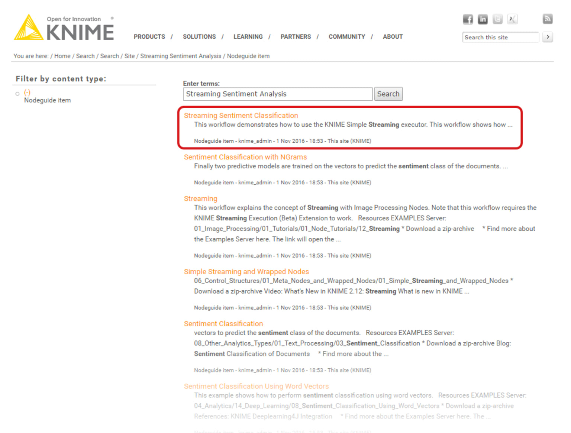This screenshot has width=571, height=433.
Task: Remove Nodeguide item filter via (-)
Action: [x=27, y=93]
